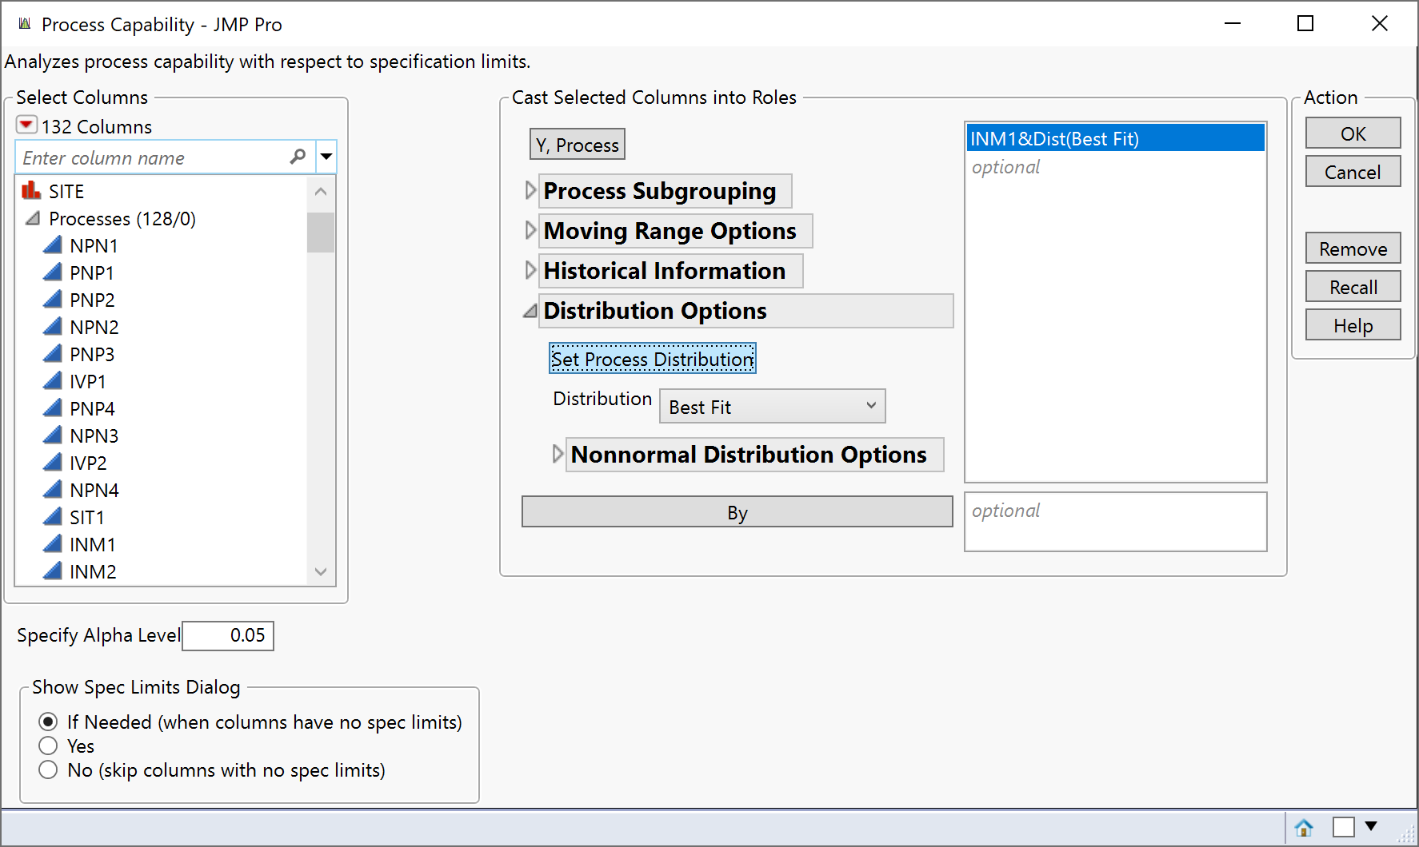This screenshot has height=847, width=1419.
Task: Click the JMP icon in the title bar
Action: tap(24, 23)
